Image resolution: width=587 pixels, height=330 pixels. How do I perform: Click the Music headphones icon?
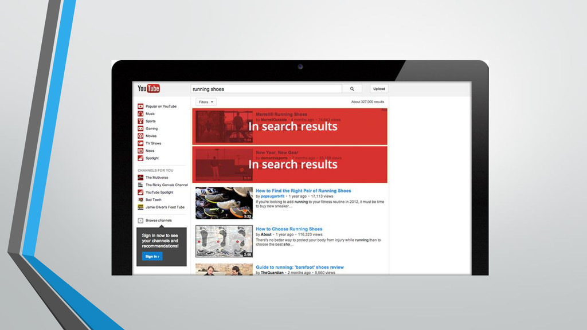coord(140,114)
